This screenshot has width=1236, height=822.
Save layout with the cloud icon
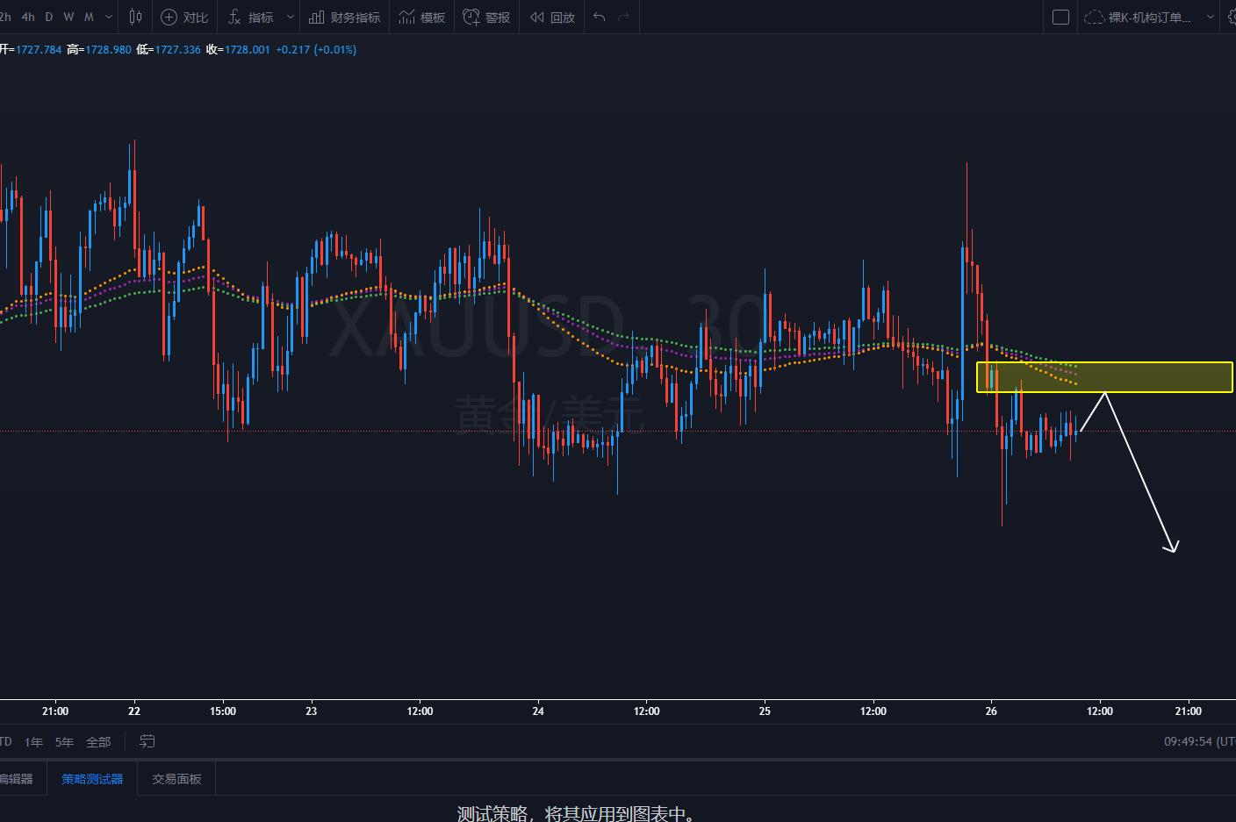point(1094,17)
